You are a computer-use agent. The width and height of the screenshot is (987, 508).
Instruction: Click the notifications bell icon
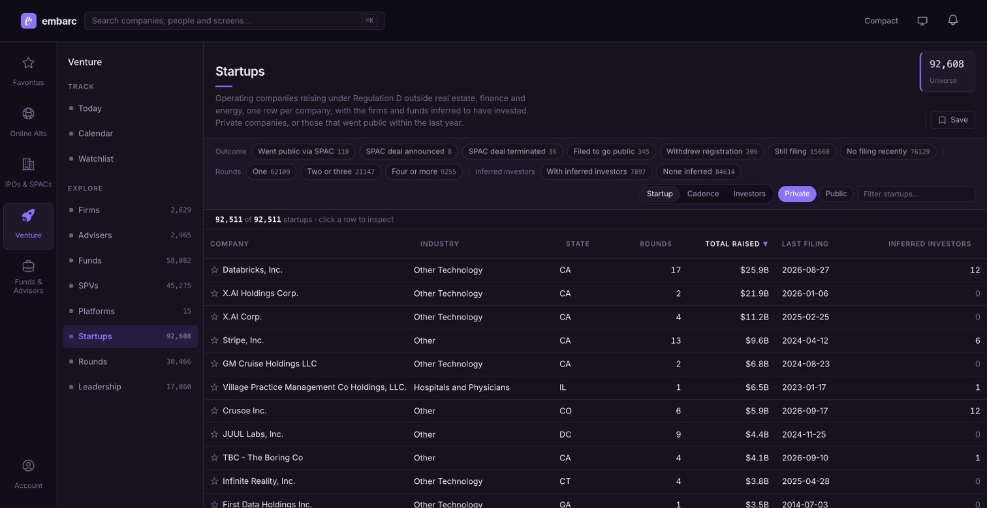(953, 20)
